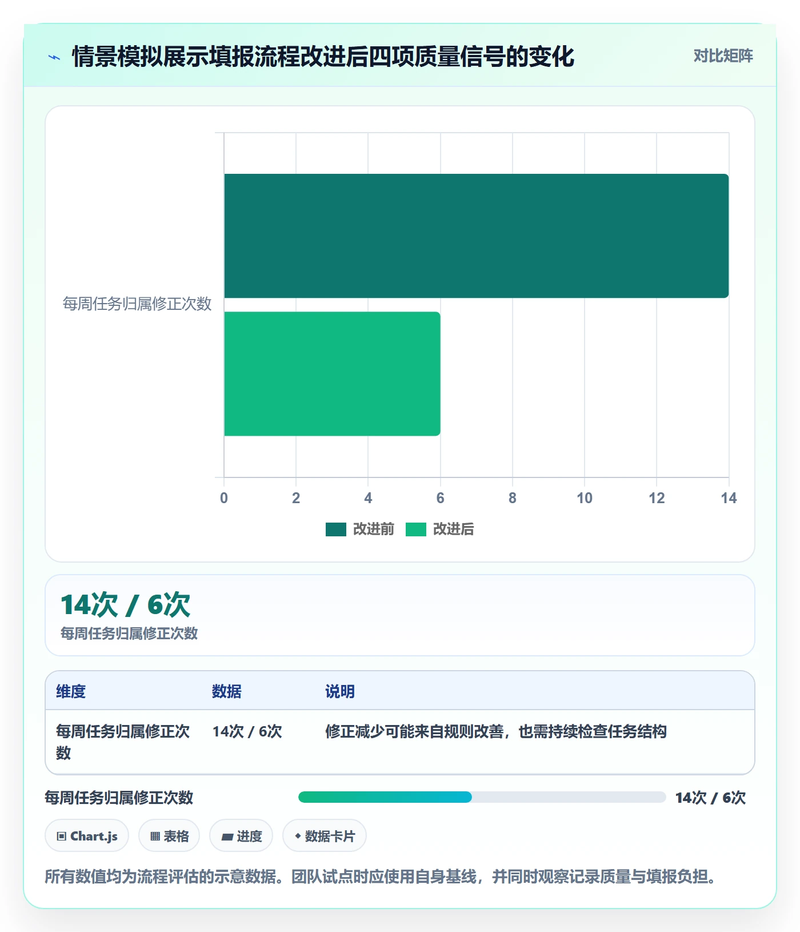
Task: Click the 表格 chip
Action: tap(169, 836)
